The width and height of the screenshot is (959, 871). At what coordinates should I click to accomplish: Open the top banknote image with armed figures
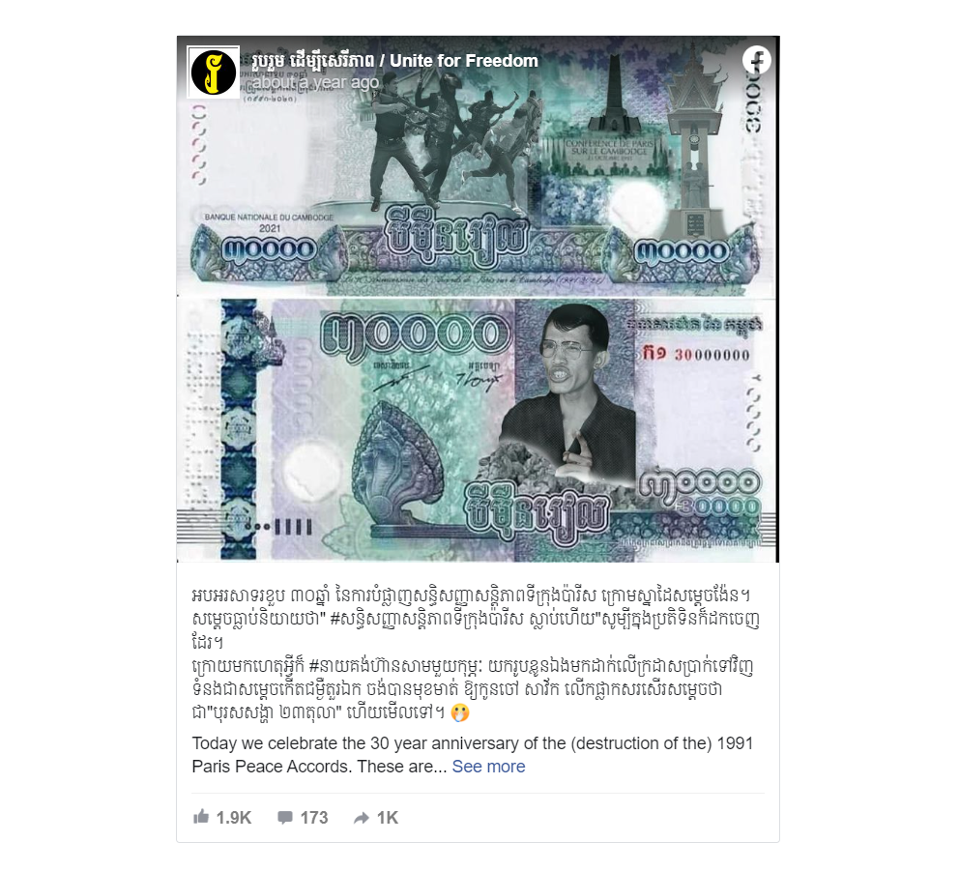click(478, 165)
